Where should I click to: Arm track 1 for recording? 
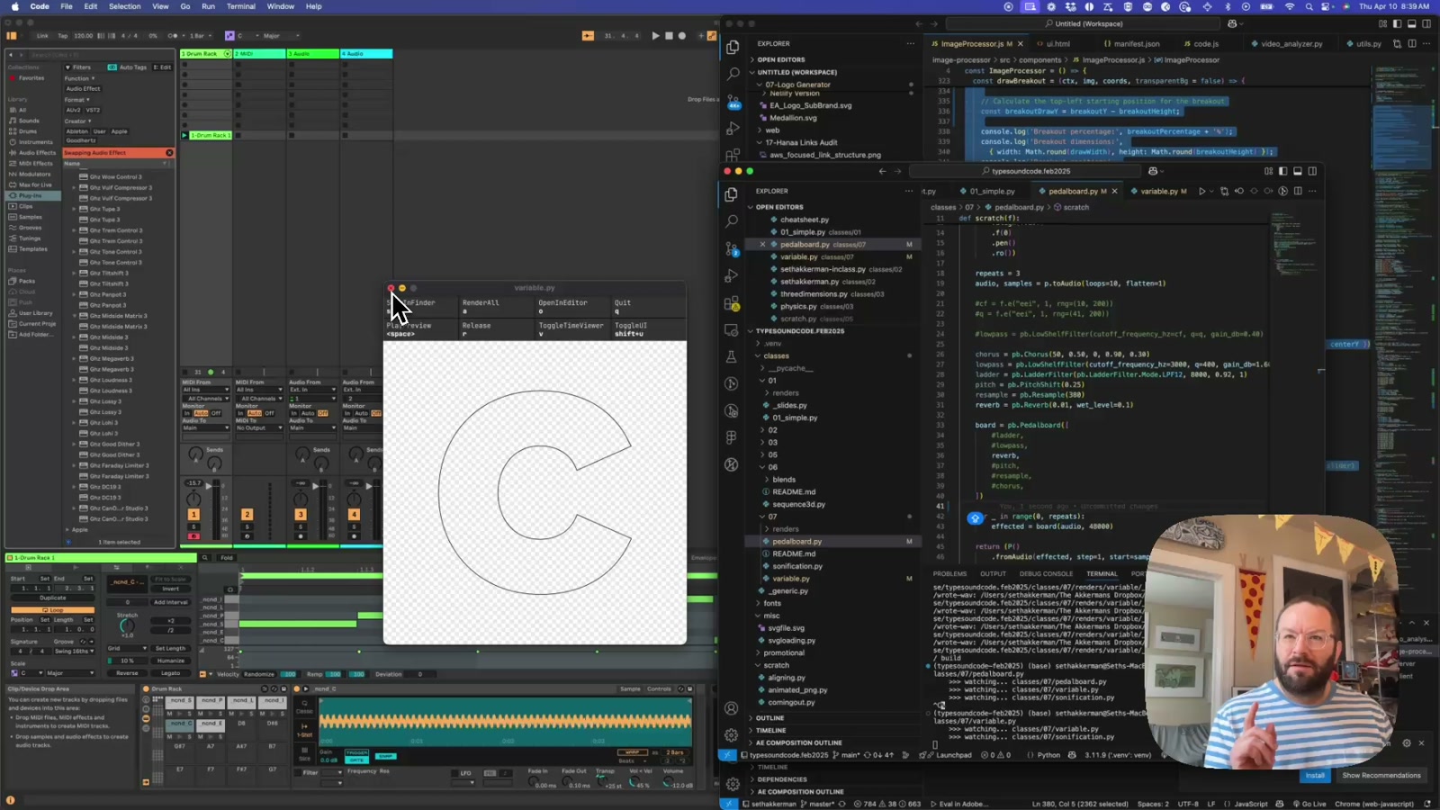(193, 536)
